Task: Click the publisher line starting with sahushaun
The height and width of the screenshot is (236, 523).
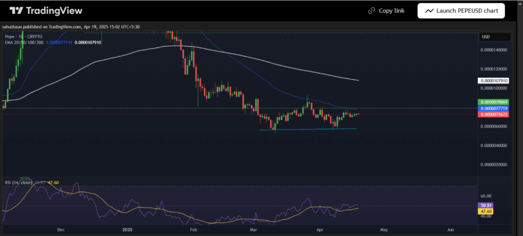Action: click(x=71, y=27)
